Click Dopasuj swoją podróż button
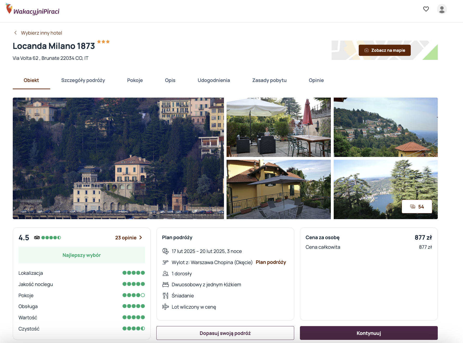 pos(225,333)
